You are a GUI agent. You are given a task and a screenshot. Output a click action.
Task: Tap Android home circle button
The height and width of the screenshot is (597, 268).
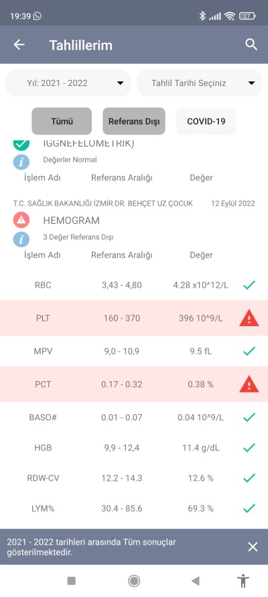pos(134,581)
